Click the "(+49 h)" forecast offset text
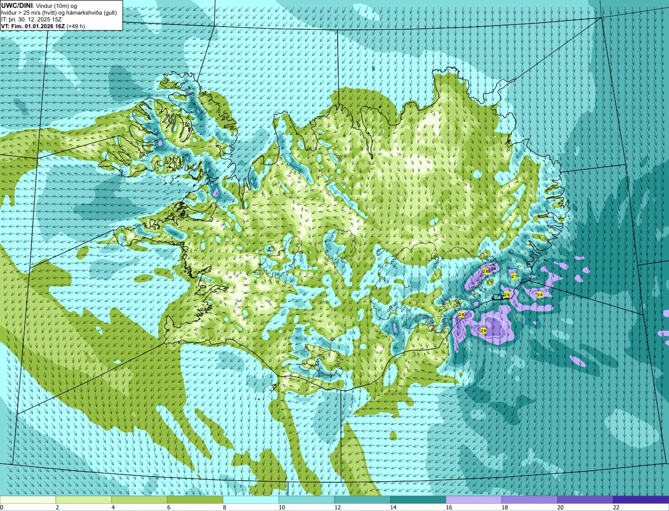Image resolution: width=669 pixels, height=511 pixels. (x=76, y=26)
